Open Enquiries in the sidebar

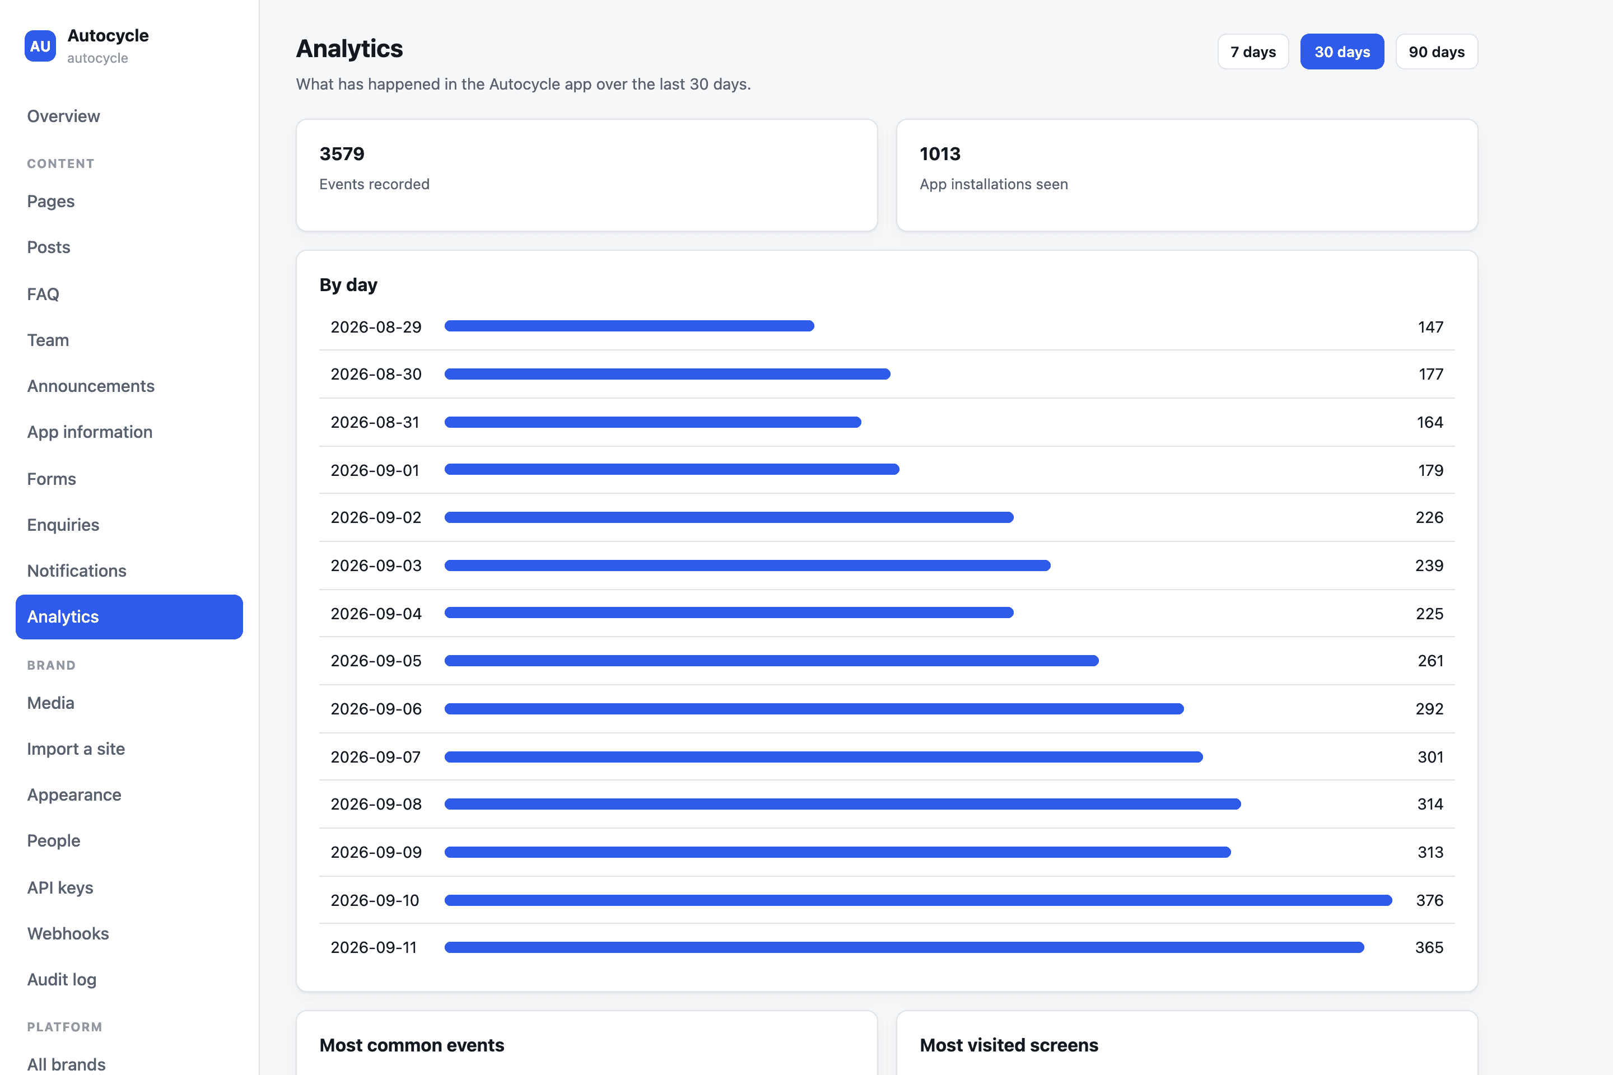(x=129, y=525)
